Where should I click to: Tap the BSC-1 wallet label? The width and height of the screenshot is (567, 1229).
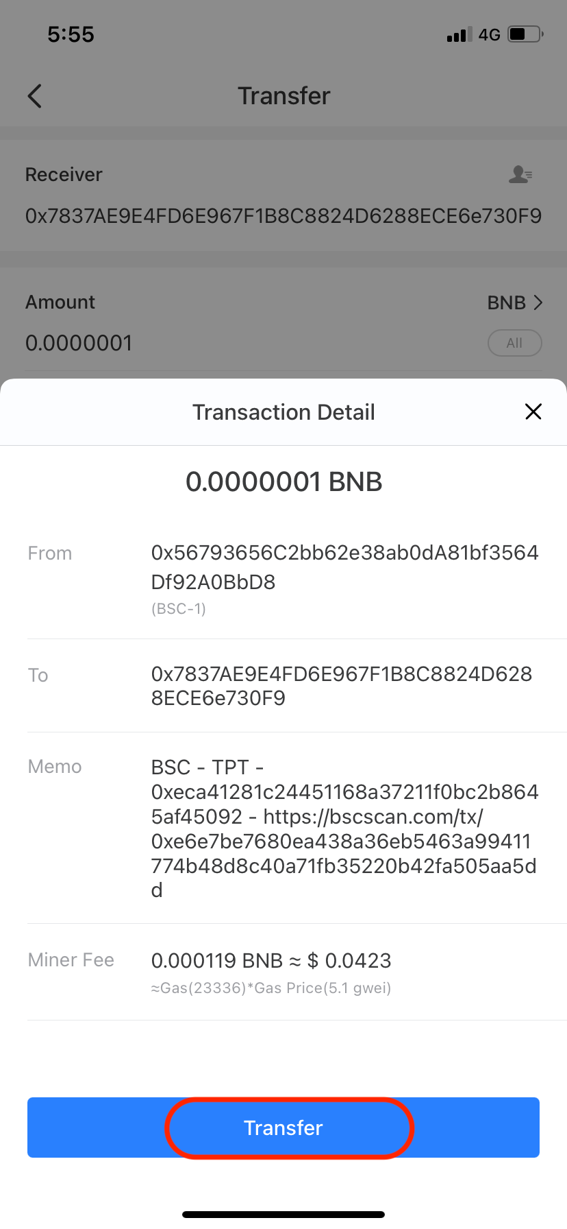tap(179, 608)
